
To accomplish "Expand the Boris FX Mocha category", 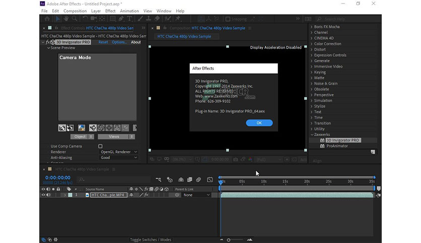I will pos(312,27).
